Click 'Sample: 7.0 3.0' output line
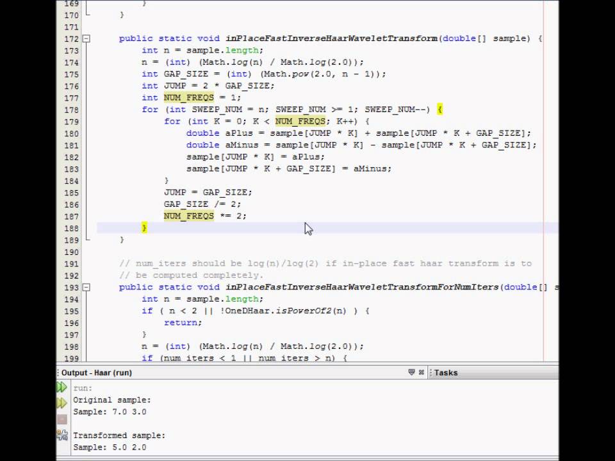615x461 pixels. coord(110,412)
